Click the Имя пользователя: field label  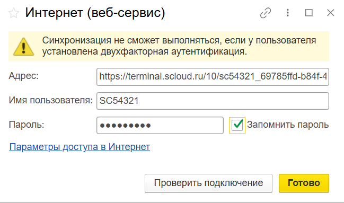point(51,101)
